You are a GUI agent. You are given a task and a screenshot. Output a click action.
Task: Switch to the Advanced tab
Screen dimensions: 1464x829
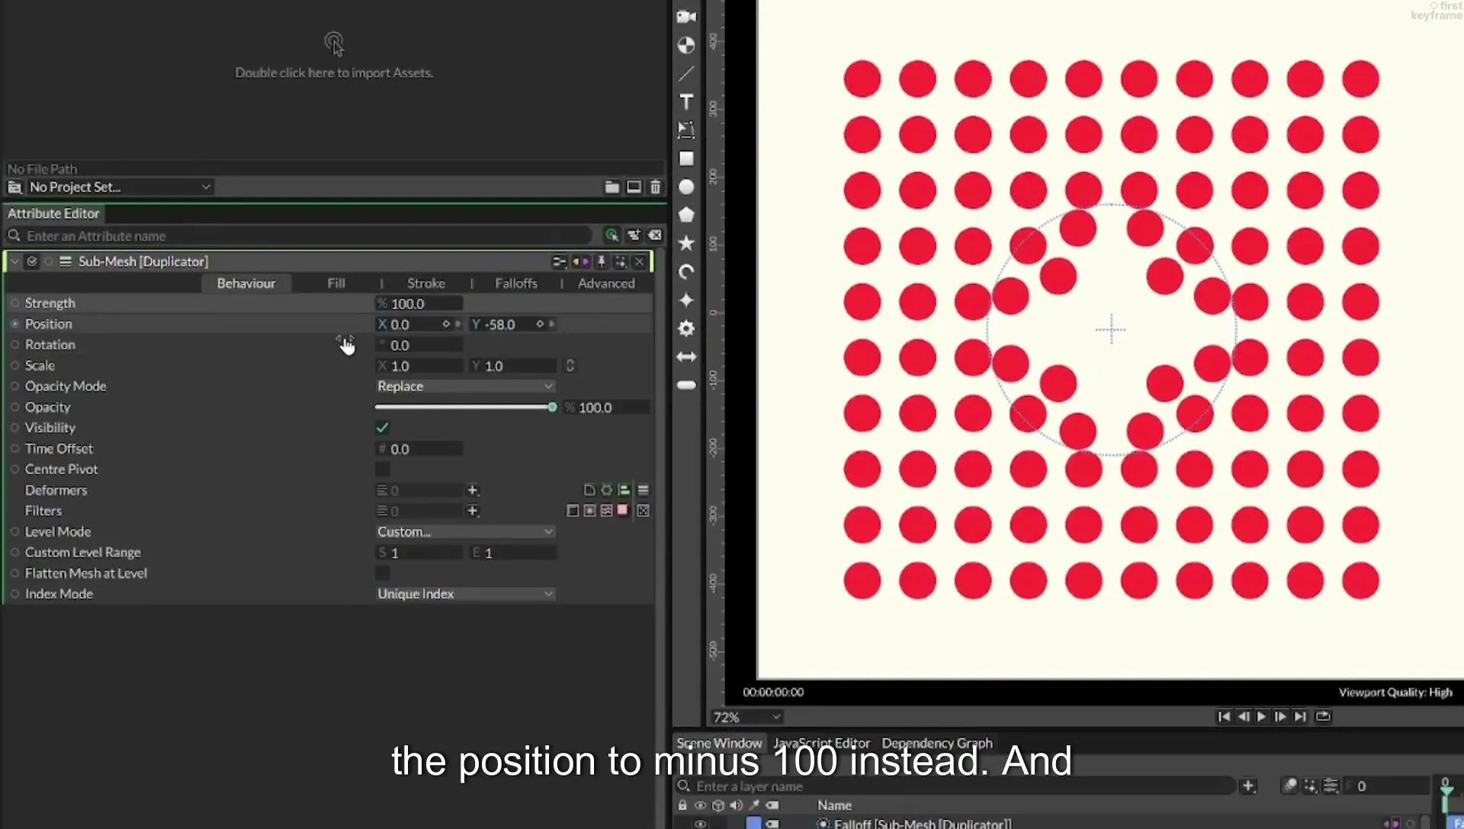coord(606,283)
